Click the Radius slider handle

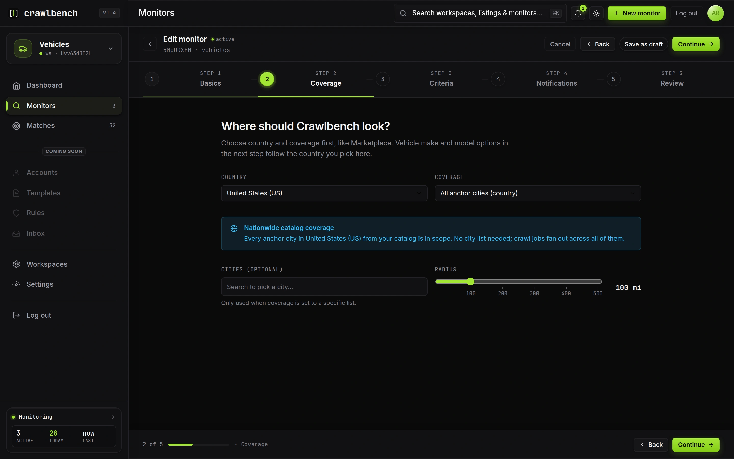470,282
